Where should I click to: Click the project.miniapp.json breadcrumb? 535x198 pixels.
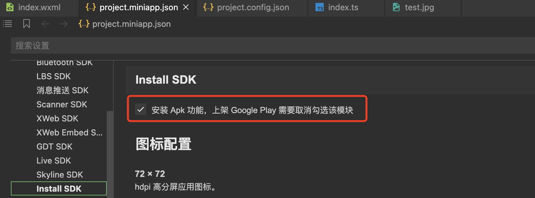click(131, 24)
